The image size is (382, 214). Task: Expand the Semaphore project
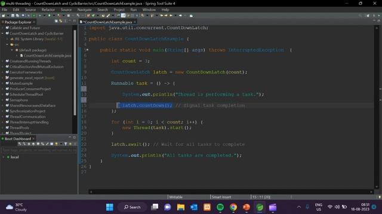[2, 100]
